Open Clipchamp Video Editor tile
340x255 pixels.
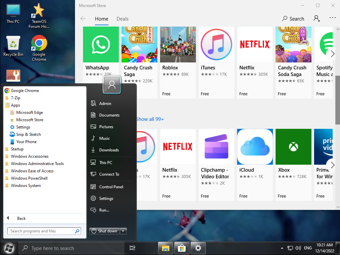click(216, 147)
